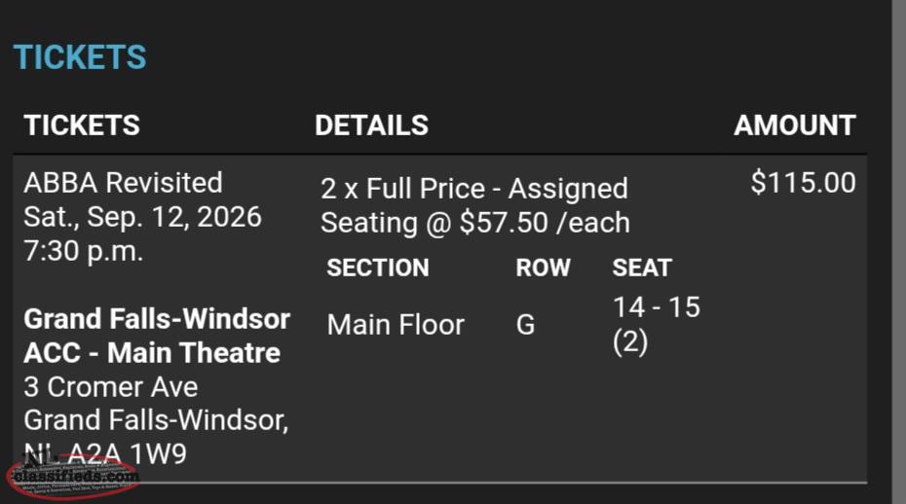Screen dimensions: 906x504
Task: Click the $57.50 /each price text
Action: click(545, 223)
